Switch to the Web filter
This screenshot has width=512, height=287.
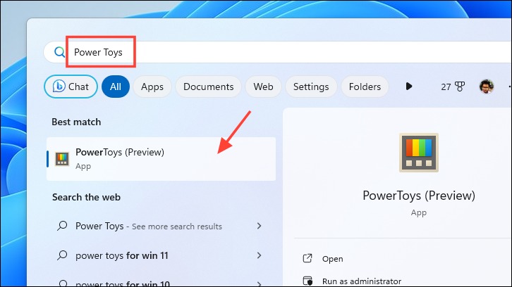263,87
